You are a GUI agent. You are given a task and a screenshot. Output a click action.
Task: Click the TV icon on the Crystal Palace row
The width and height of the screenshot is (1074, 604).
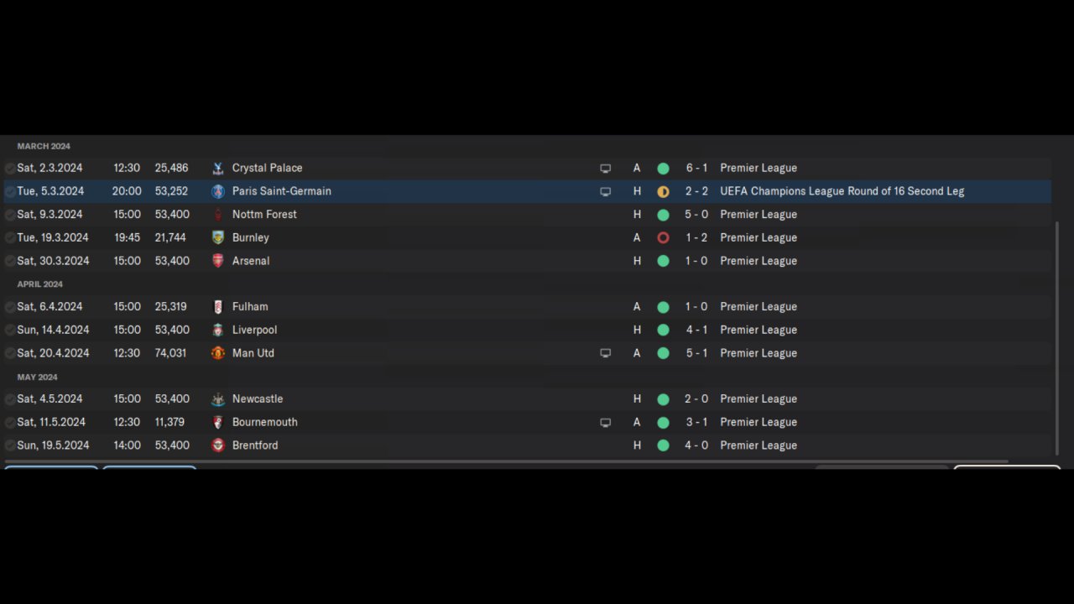[606, 169]
